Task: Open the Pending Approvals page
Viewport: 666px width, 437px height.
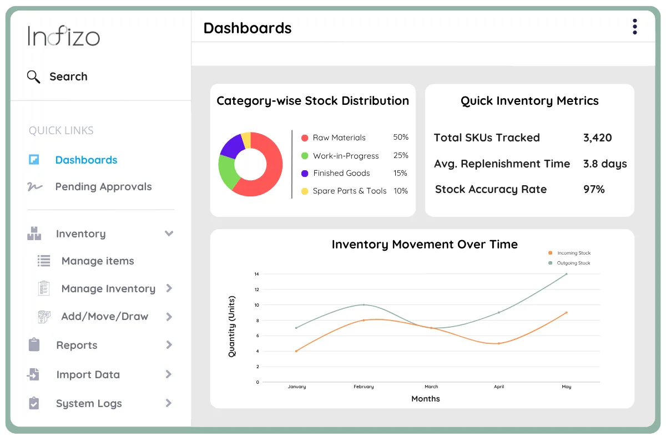Action: (103, 187)
